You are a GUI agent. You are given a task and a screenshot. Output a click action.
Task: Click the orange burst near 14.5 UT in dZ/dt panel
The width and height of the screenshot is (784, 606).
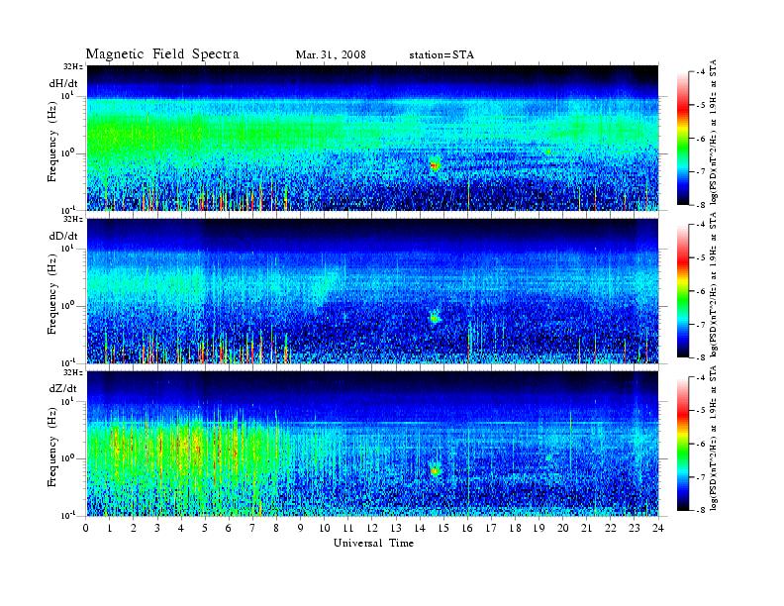pos(435,470)
